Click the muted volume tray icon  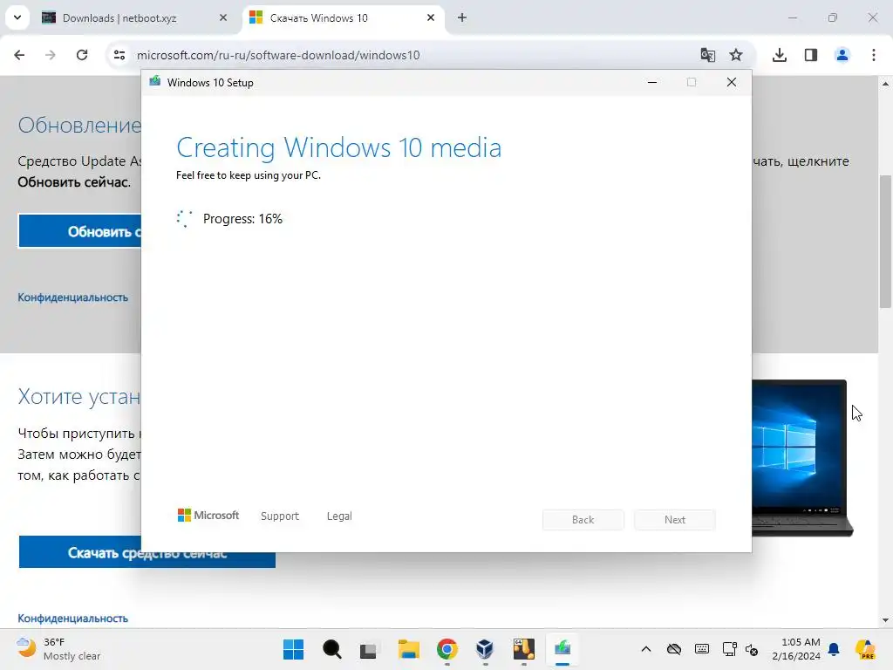(x=752, y=649)
